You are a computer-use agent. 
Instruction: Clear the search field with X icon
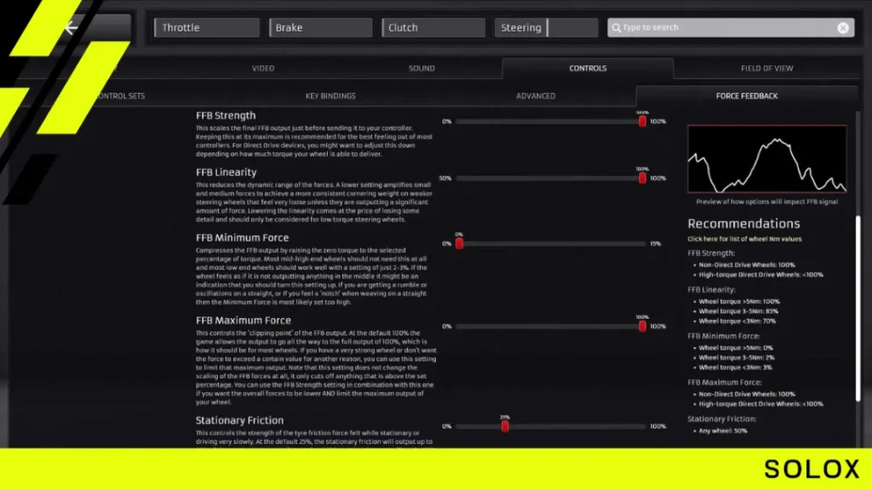843,28
